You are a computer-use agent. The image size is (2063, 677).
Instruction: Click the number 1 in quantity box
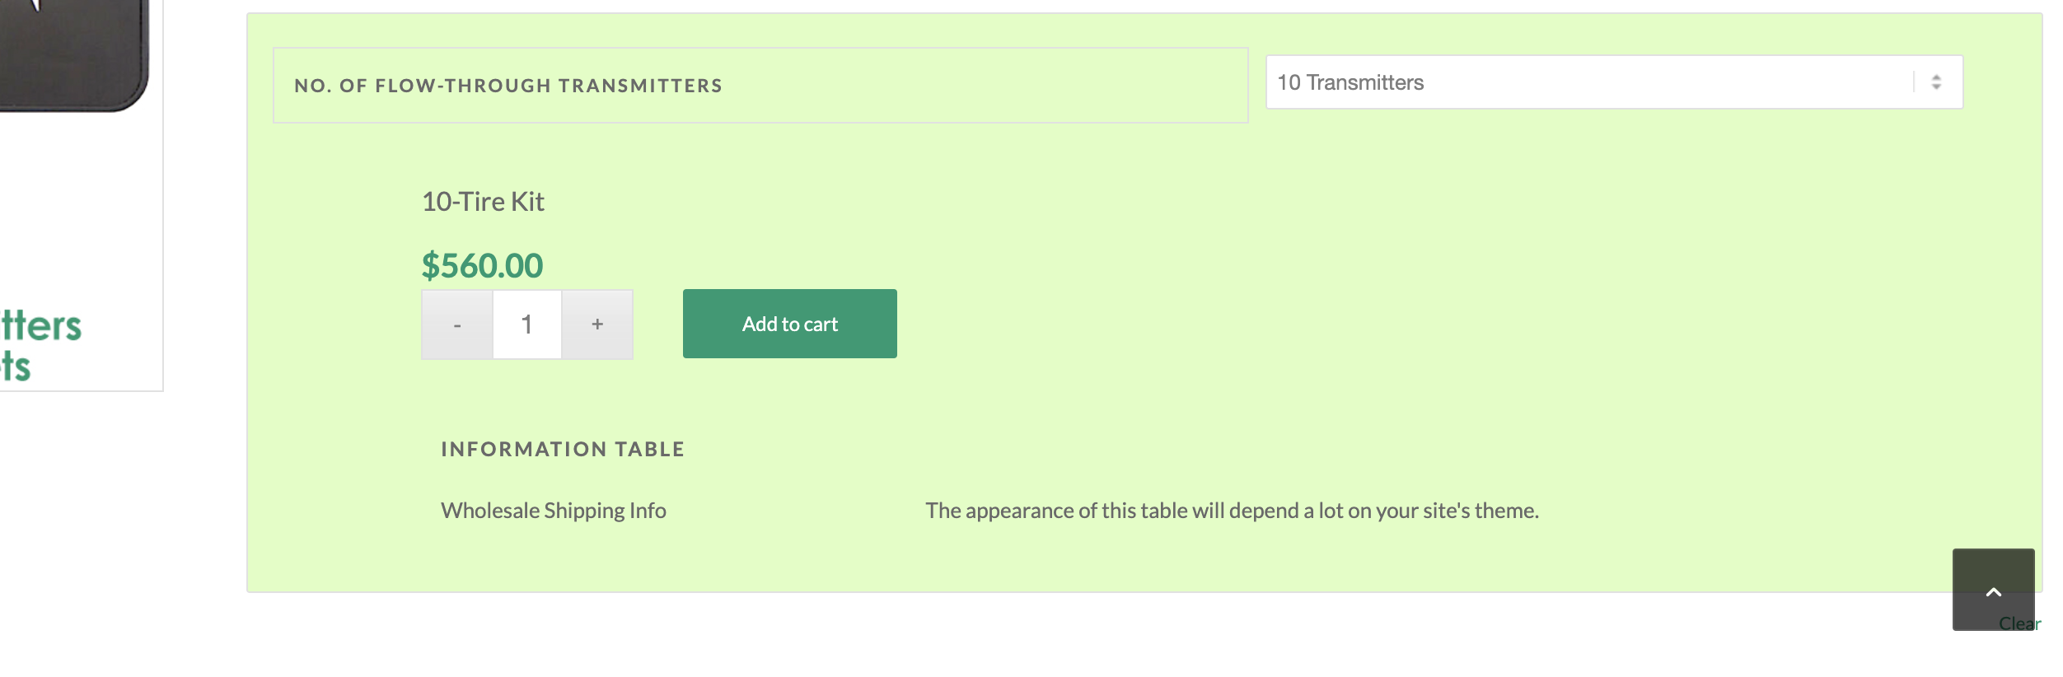526,324
